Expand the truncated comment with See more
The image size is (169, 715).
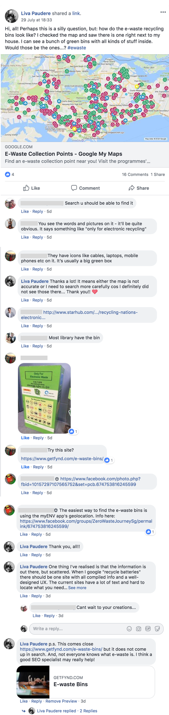pos(77,588)
